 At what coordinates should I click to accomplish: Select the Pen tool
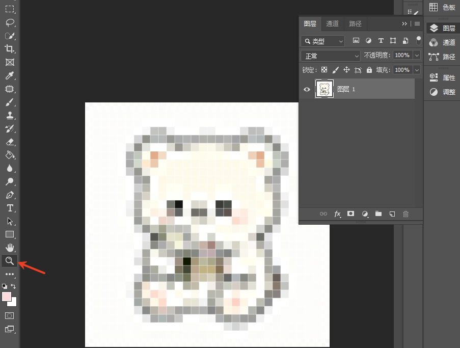point(10,195)
